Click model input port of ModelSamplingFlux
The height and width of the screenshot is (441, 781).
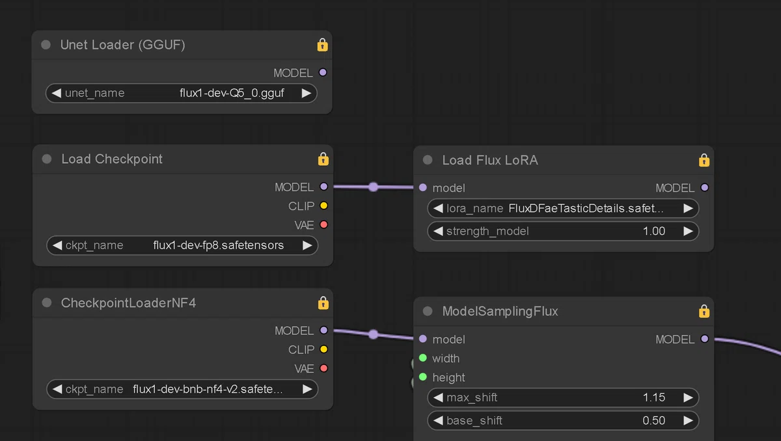423,339
